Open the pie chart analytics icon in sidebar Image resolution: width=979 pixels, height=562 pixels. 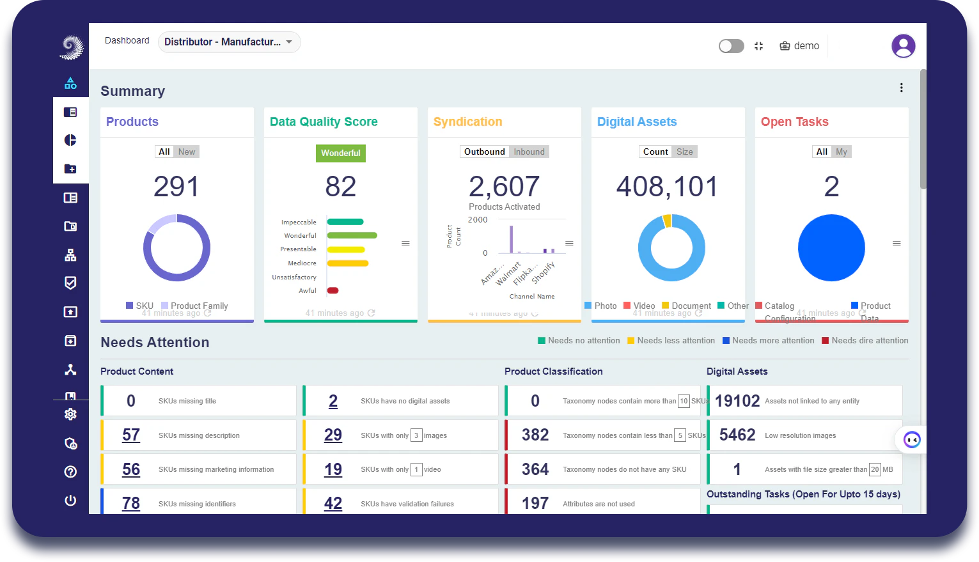pos(70,140)
